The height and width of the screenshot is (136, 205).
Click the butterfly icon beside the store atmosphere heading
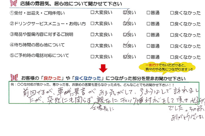click(x=13, y=4)
